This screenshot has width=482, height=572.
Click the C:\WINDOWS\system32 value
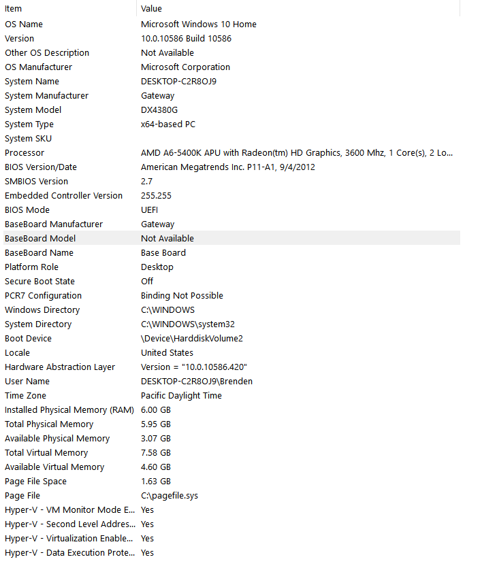point(188,324)
